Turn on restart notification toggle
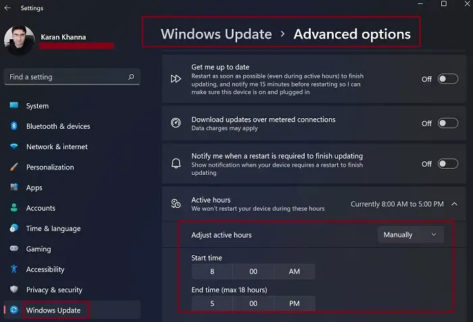 [448, 164]
